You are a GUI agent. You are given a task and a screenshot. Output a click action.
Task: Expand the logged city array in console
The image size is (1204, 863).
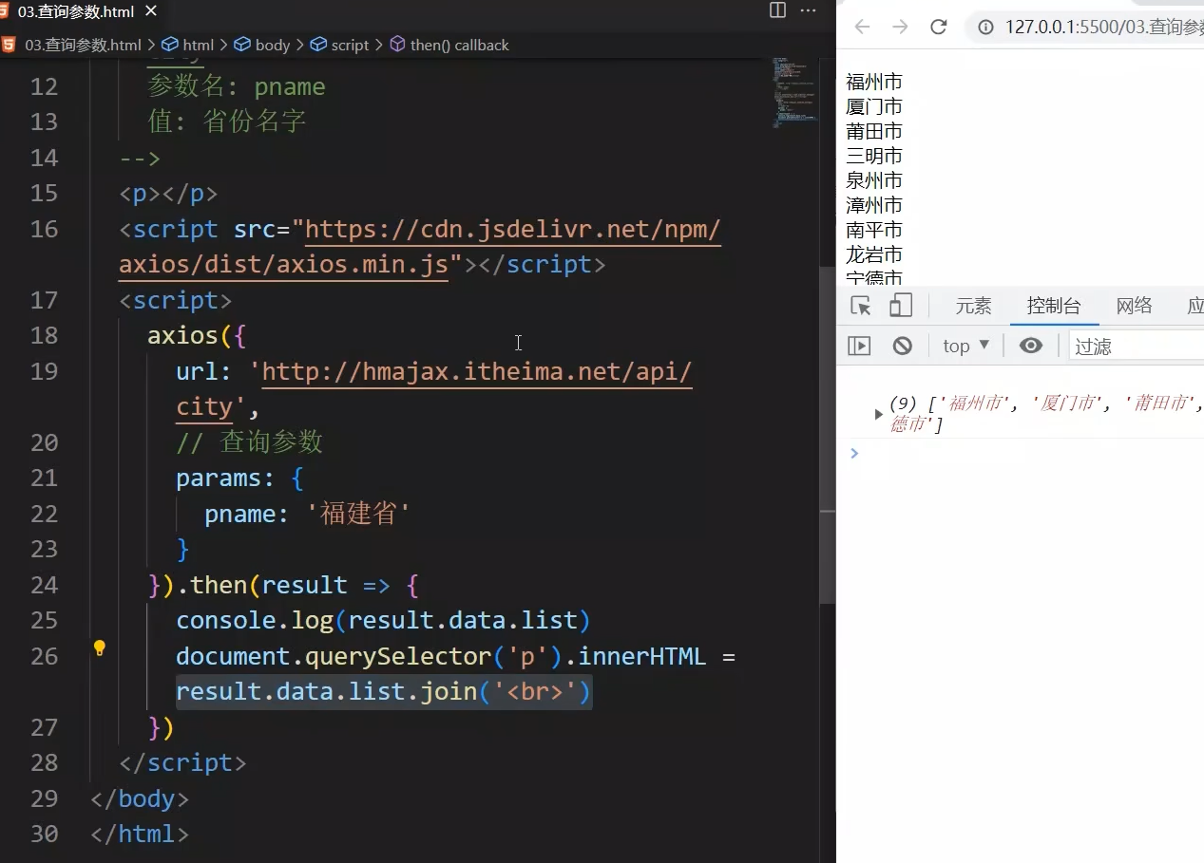879,413
